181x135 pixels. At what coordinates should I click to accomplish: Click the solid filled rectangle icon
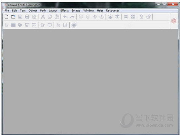coord(13,25)
